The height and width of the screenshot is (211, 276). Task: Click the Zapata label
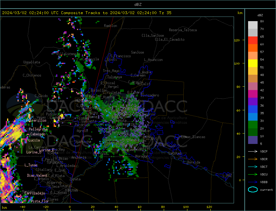tap(75, 179)
